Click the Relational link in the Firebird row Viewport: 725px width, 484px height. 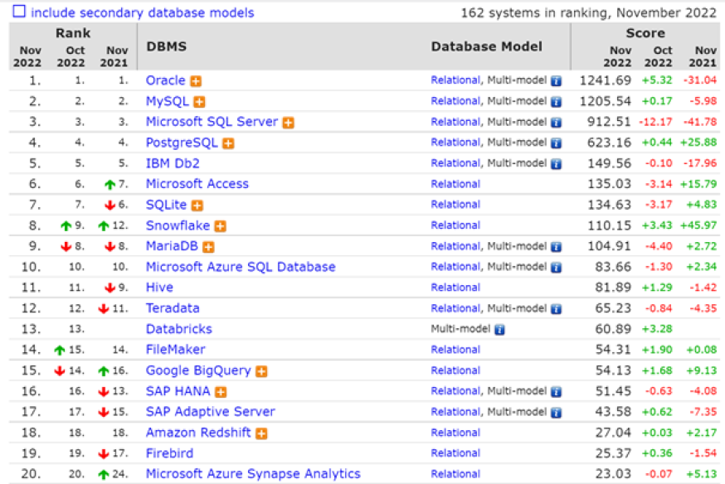[x=455, y=453]
